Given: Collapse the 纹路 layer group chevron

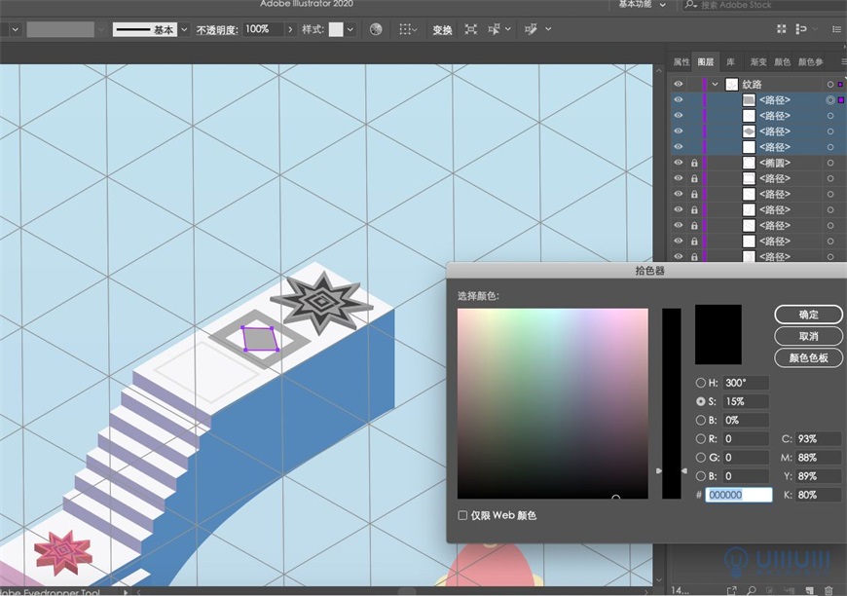Looking at the screenshot, I should click(716, 84).
